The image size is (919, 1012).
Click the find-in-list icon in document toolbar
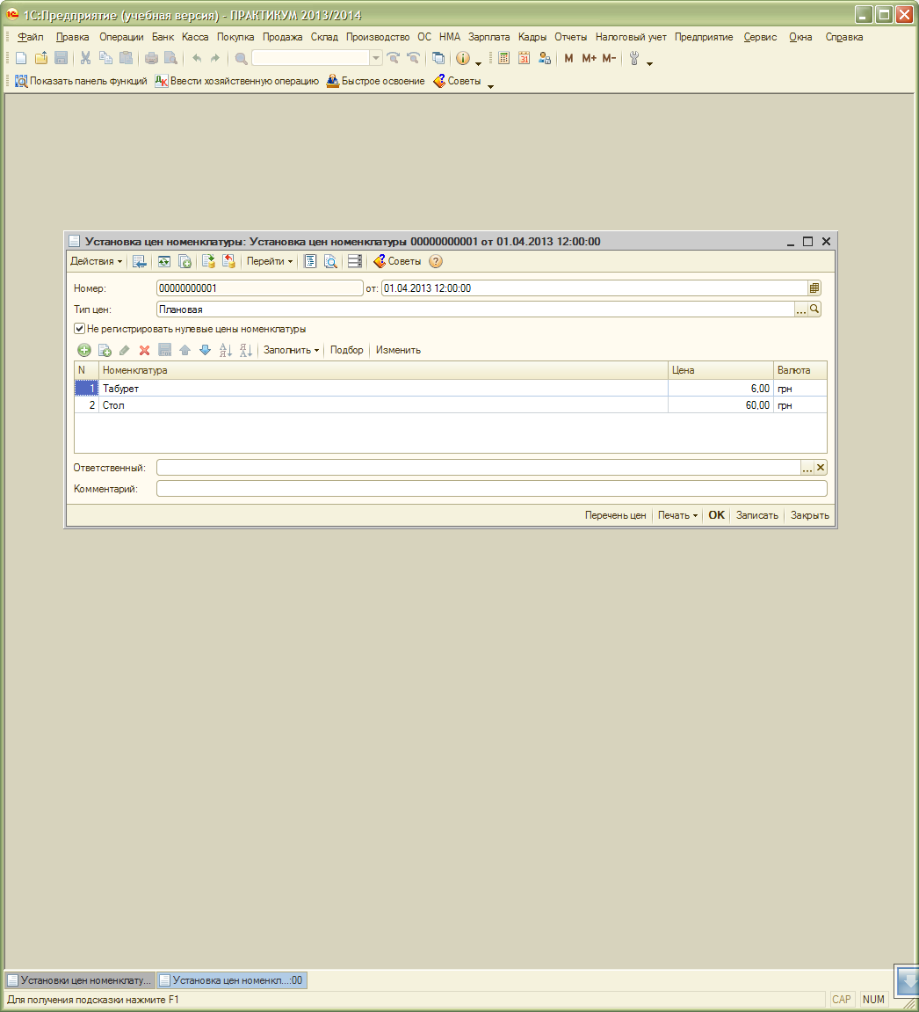point(140,261)
